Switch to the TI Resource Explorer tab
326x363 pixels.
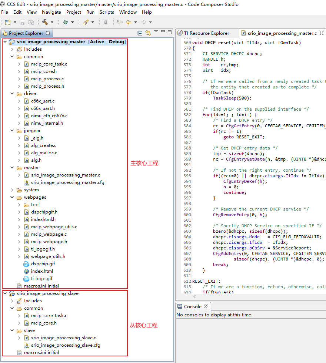tap(207, 33)
